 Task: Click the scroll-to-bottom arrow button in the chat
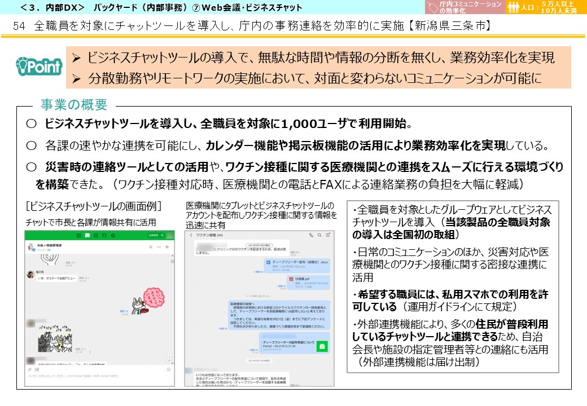click(169, 360)
